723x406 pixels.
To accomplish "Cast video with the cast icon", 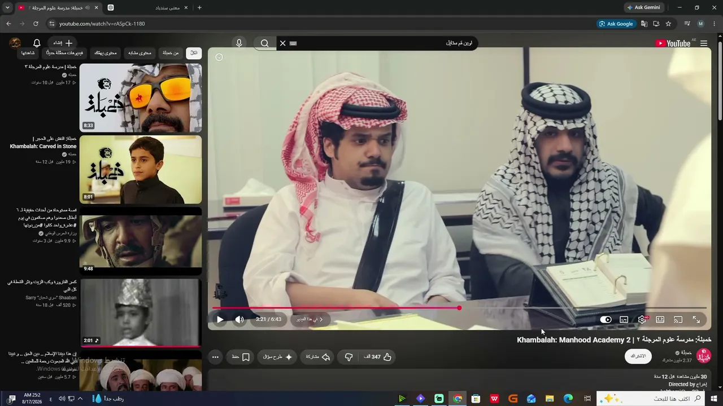I will 678,320.
